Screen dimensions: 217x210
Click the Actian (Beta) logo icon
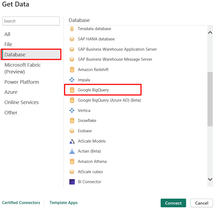tap(72, 151)
